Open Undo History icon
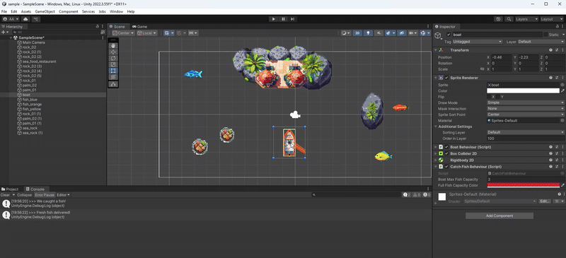 click(x=499, y=19)
